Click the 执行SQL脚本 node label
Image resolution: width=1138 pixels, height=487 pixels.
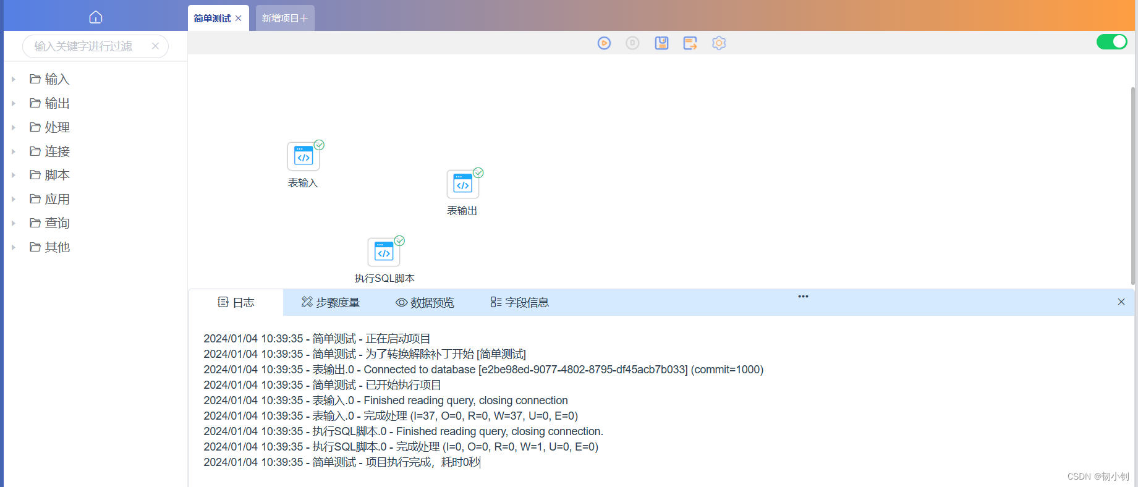click(x=384, y=279)
